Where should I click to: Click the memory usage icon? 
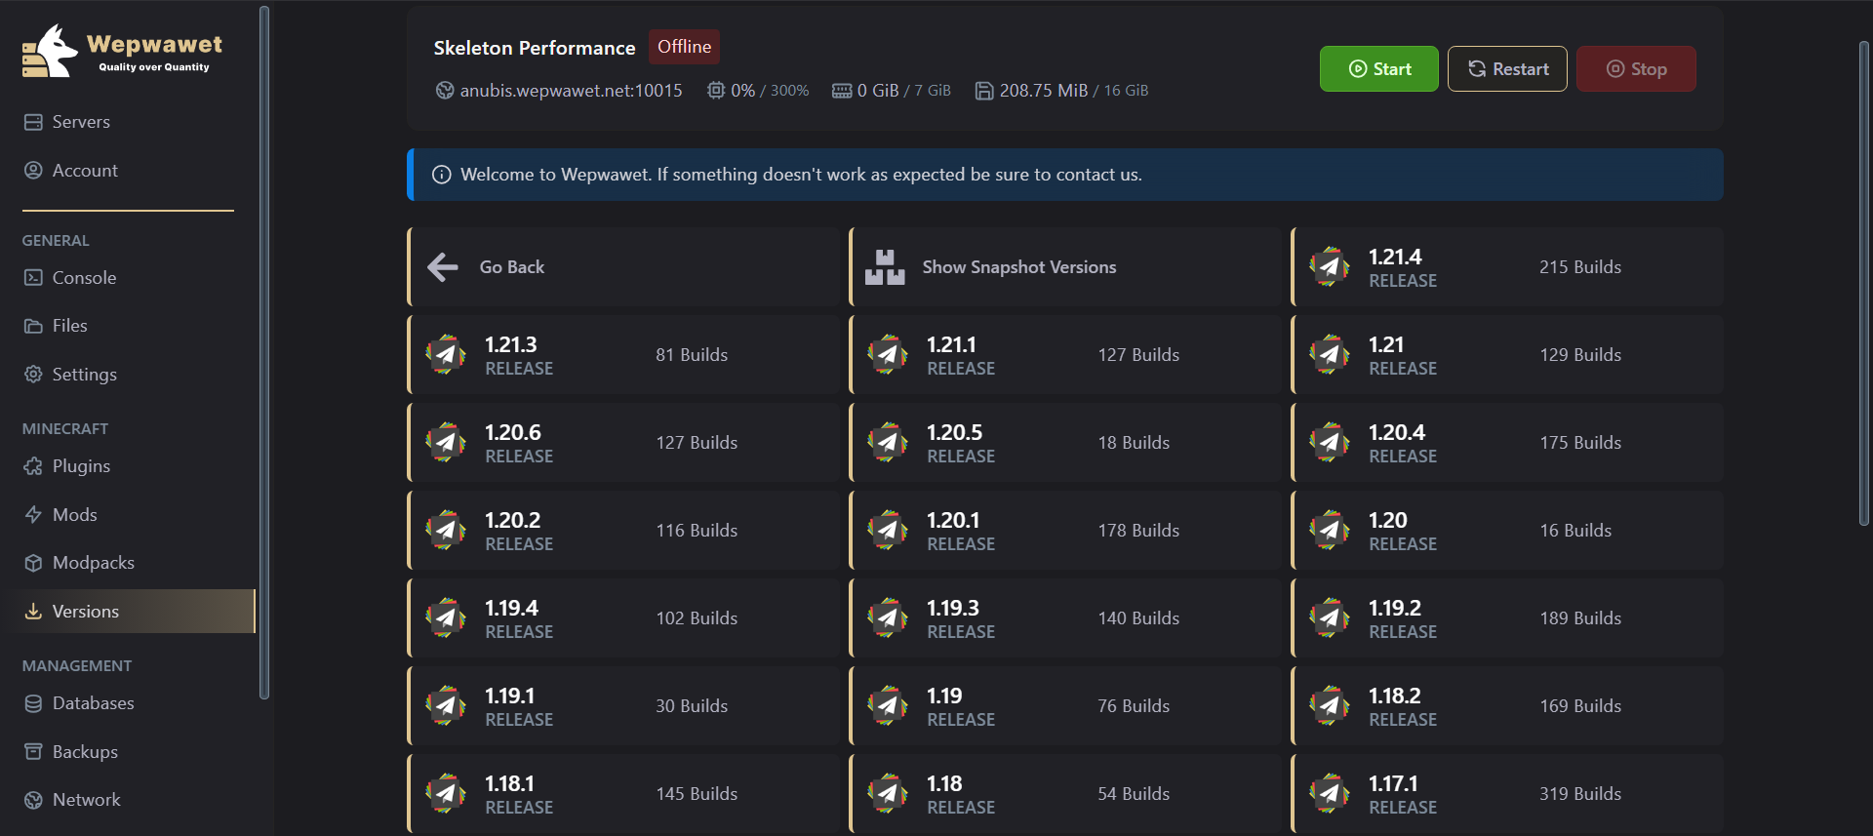pyautogui.click(x=842, y=91)
